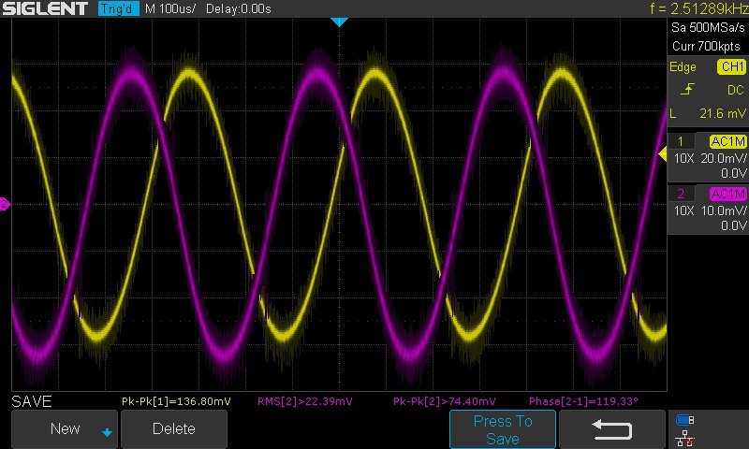This screenshot has height=449, width=749.
Task: Click the blue trigger position marker
Action: (x=339, y=22)
